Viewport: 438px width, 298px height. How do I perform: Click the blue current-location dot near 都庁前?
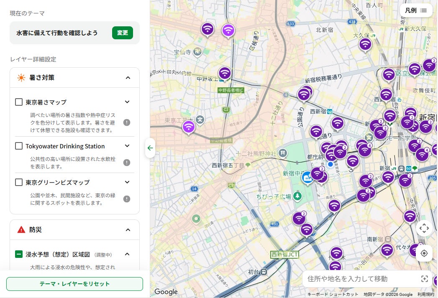point(330,164)
